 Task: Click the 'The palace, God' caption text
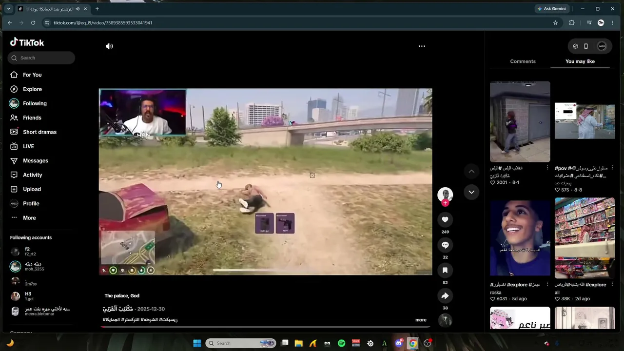[x=122, y=296]
